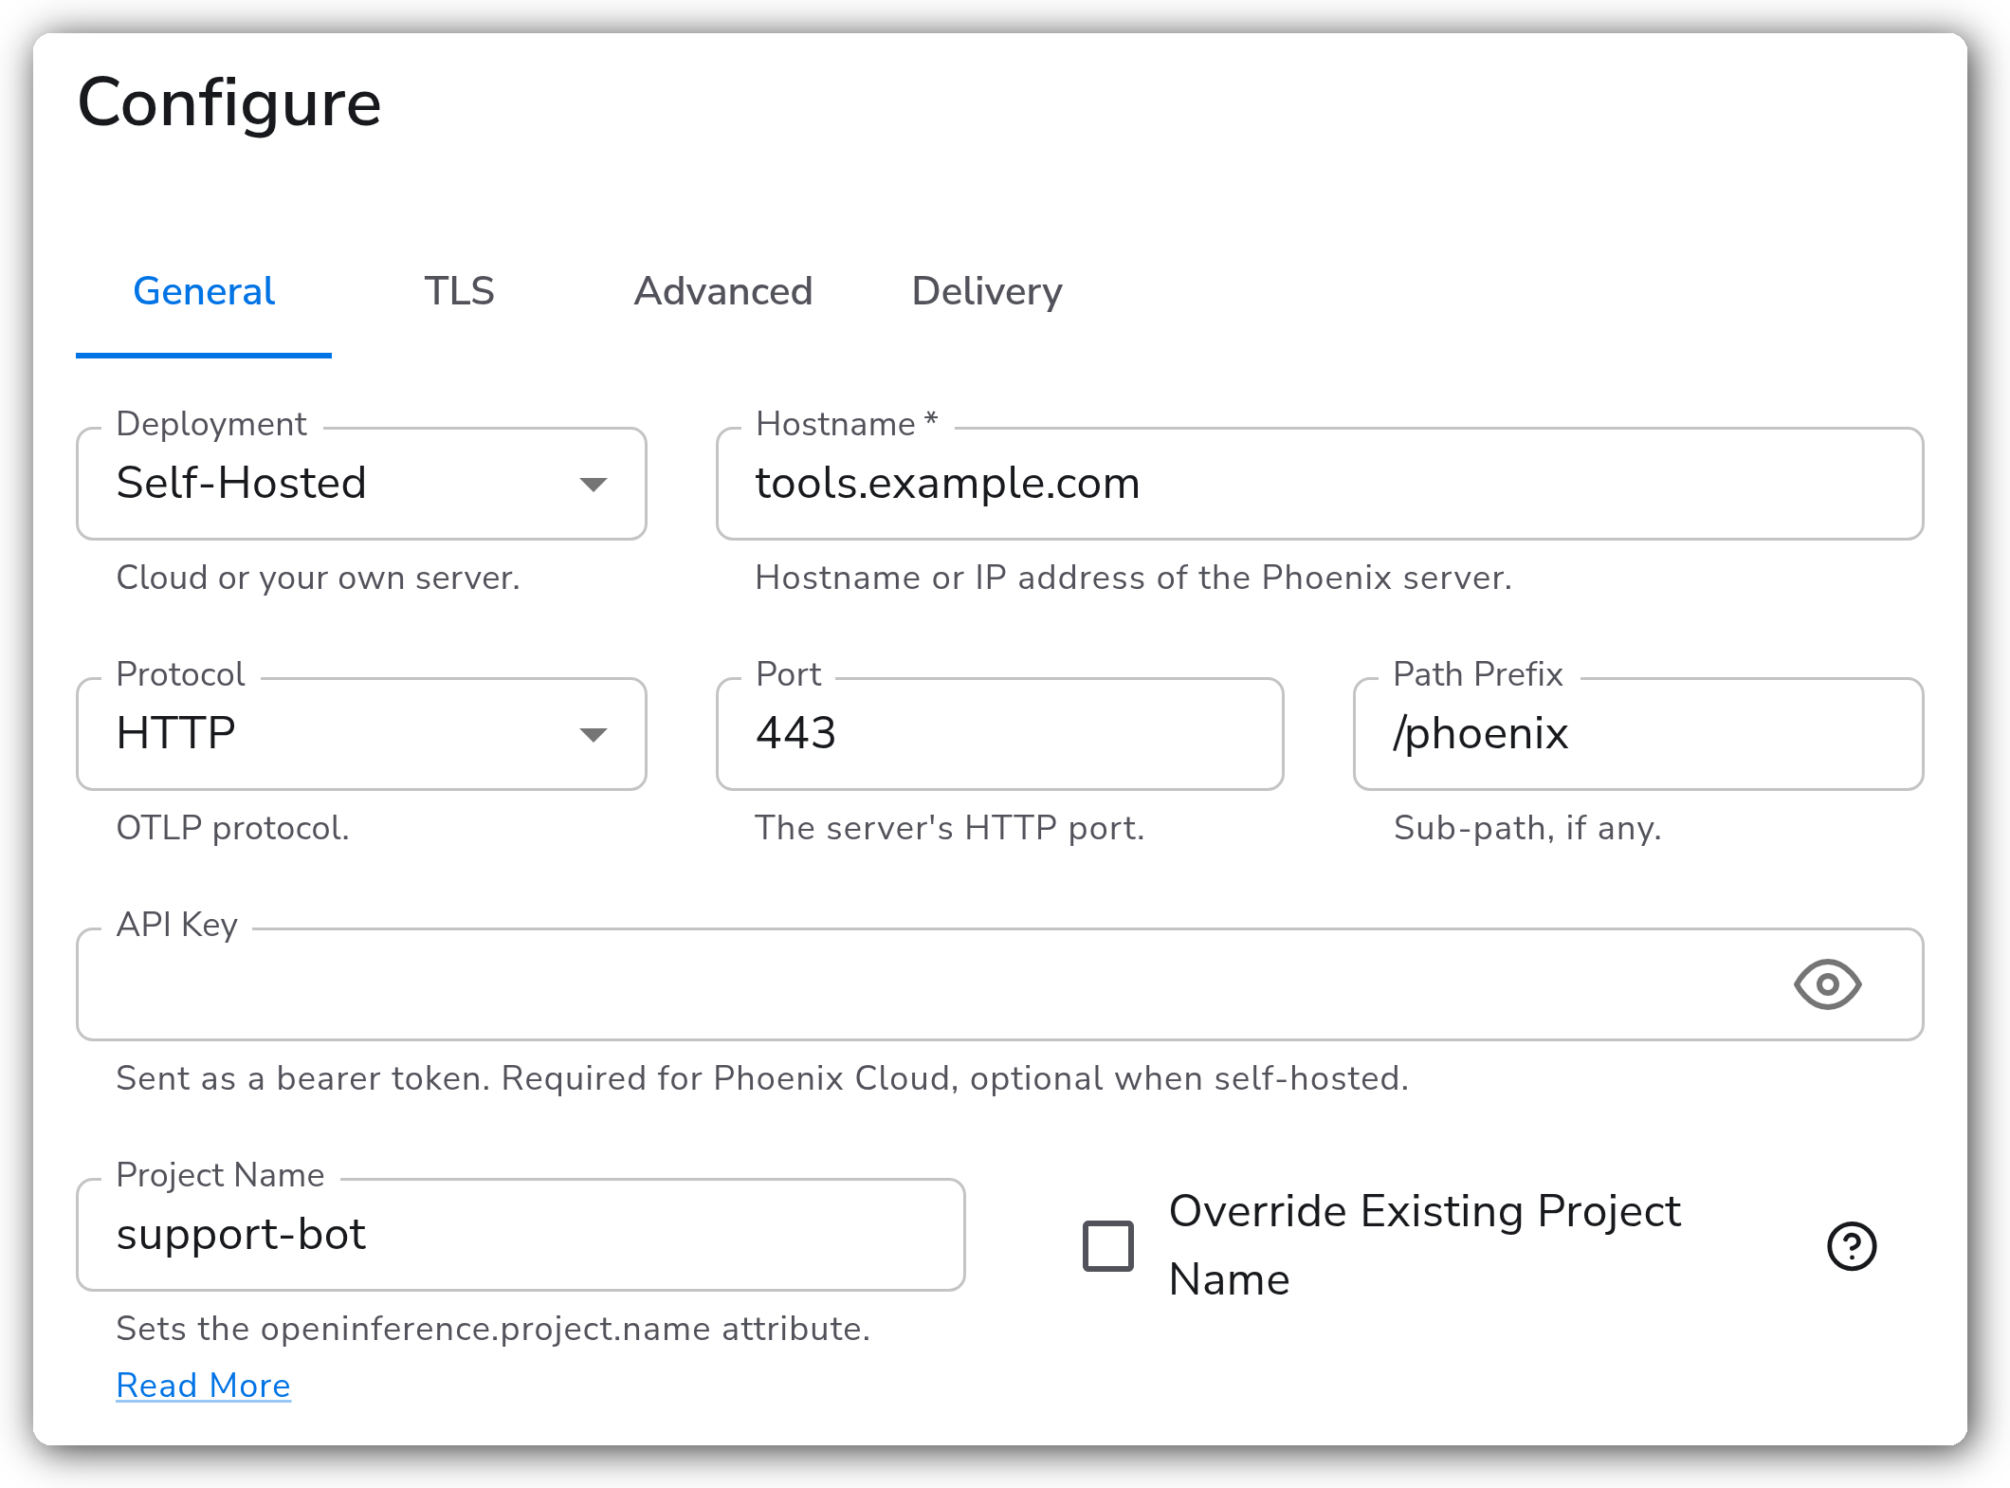Click 'Sets the openinference.project.name attribute.' text
The image size is (2010, 1488).
pos(493,1329)
